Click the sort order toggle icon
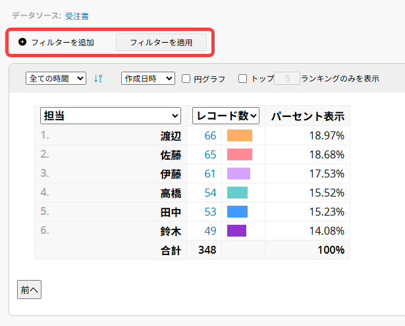Viewport: 405px width, 326px height. coord(98,78)
